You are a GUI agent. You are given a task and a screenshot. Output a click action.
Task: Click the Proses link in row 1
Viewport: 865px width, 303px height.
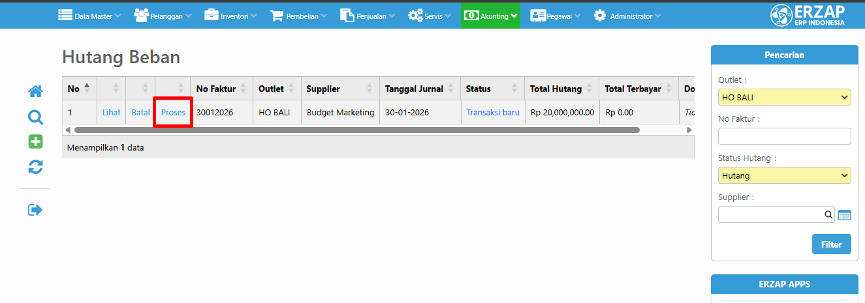173,113
